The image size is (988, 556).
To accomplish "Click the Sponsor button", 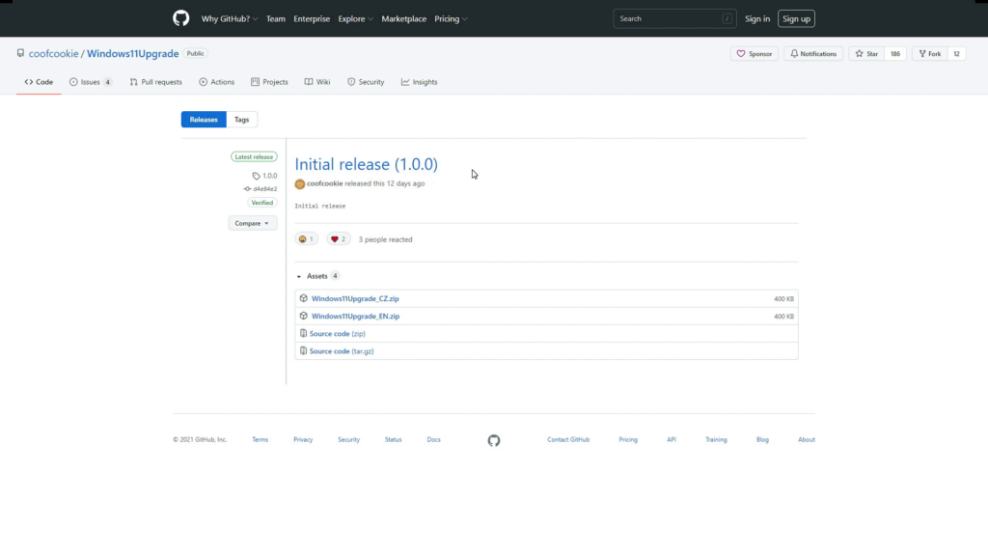I will [x=754, y=54].
